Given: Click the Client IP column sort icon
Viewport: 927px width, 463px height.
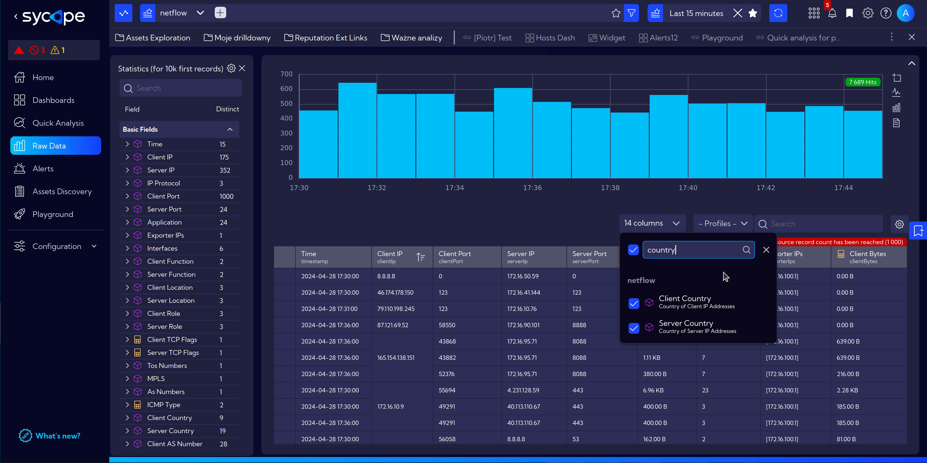Looking at the screenshot, I should 421,257.
